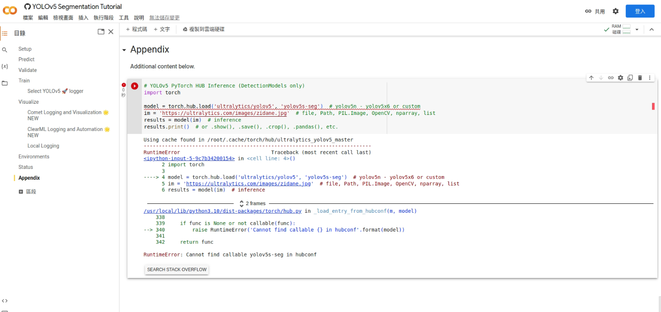Copy link to the code cell

pyautogui.click(x=610, y=77)
